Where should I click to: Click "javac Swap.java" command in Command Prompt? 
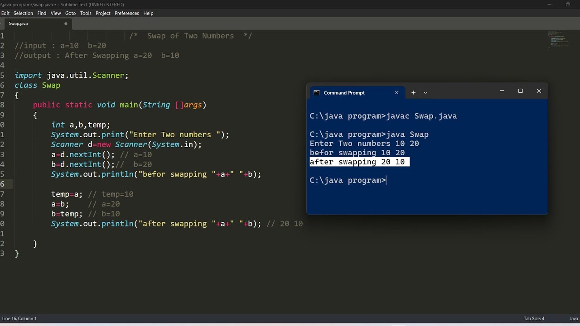pyautogui.click(x=421, y=116)
